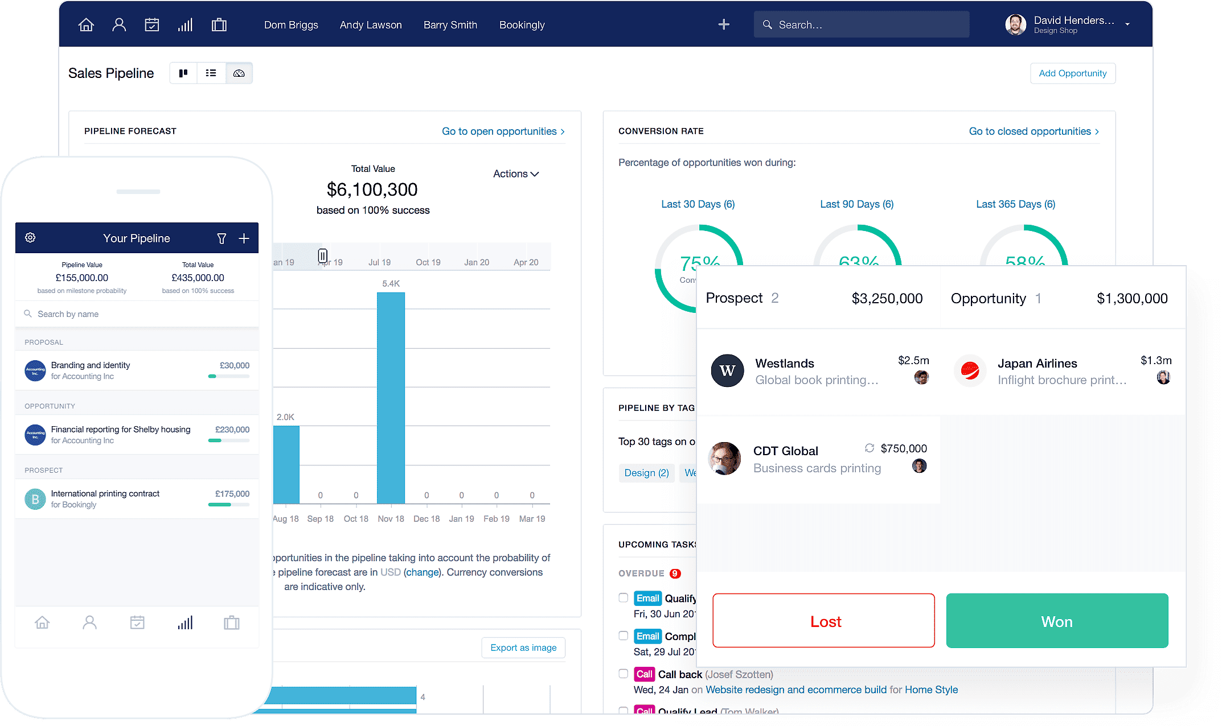The width and height of the screenshot is (1222, 726).
Task: Tap person icon in mobile bottom bar
Action: (89, 623)
